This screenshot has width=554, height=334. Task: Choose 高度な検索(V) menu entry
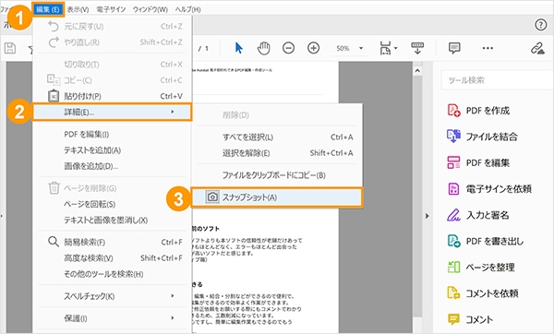(113, 258)
